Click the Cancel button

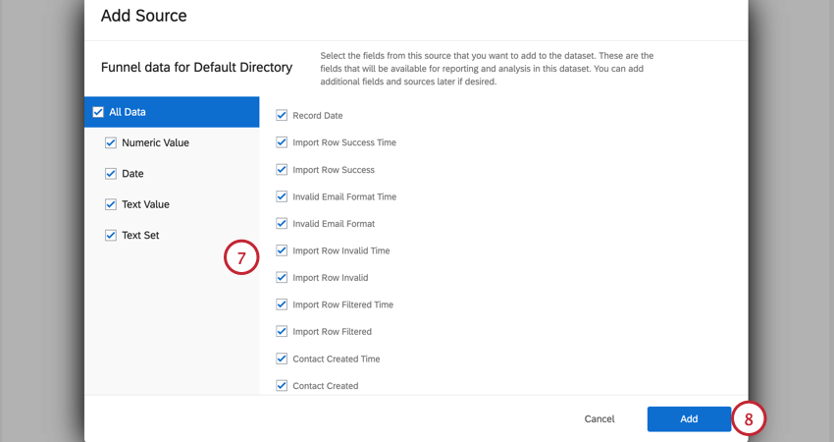599,418
